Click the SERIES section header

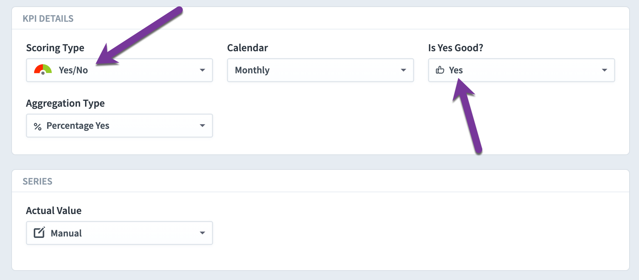coord(38,181)
